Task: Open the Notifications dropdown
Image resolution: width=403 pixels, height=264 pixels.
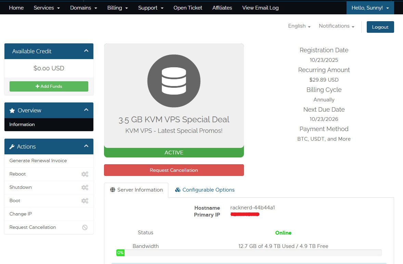Action: point(336,26)
